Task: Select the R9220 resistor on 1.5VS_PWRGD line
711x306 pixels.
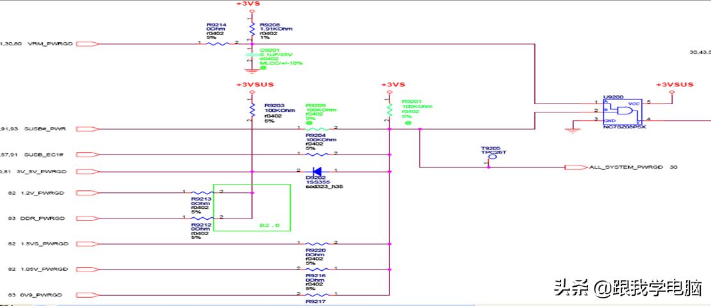Action: (x=316, y=243)
